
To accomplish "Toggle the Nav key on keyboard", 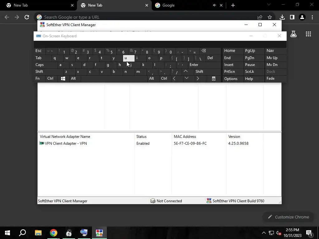I will pyautogui.click(x=275, y=51).
